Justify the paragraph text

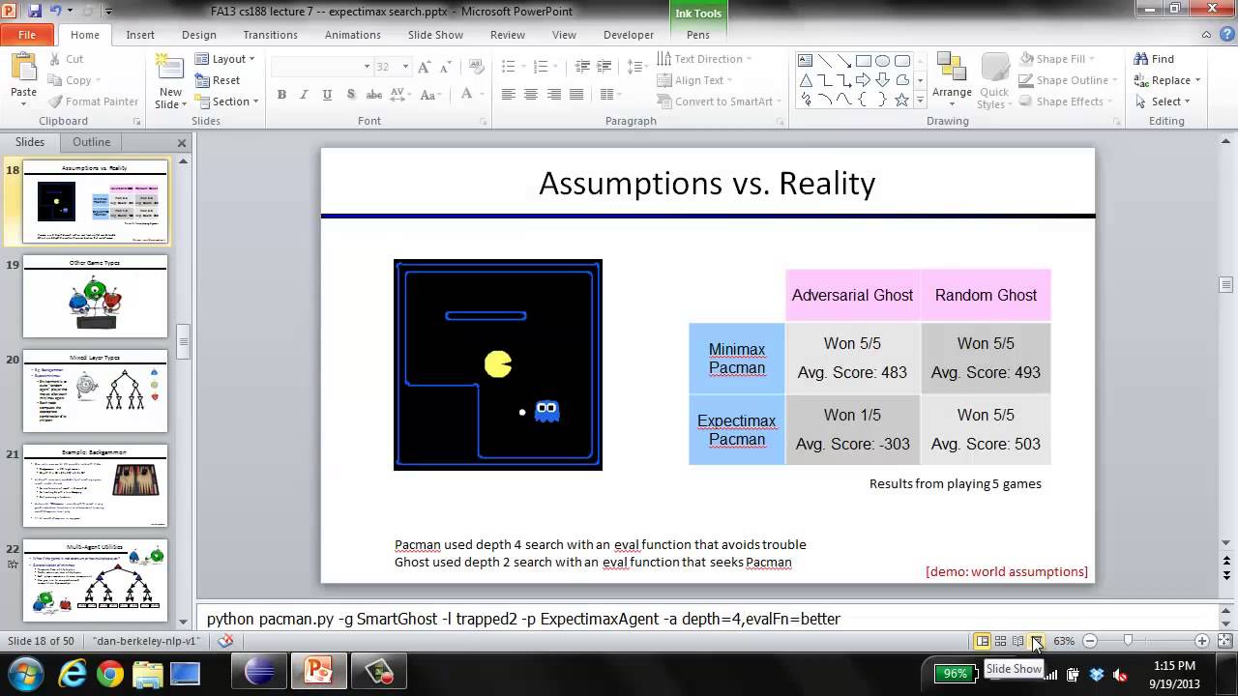(x=576, y=95)
